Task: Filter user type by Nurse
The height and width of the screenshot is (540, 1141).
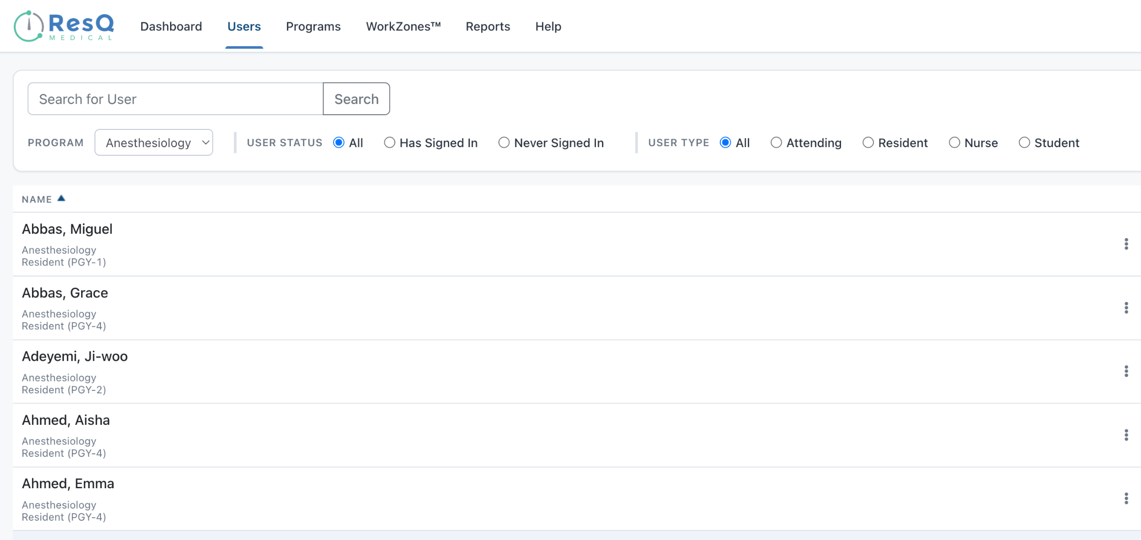Action: 954,143
